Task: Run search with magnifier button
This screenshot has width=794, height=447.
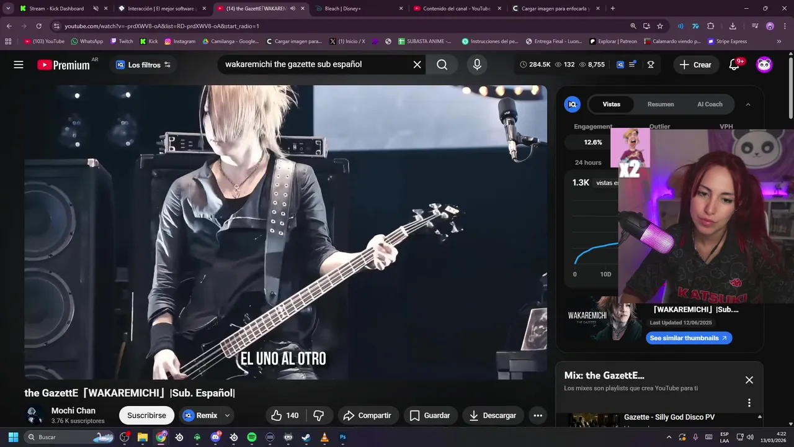Action: tap(442, 65)
